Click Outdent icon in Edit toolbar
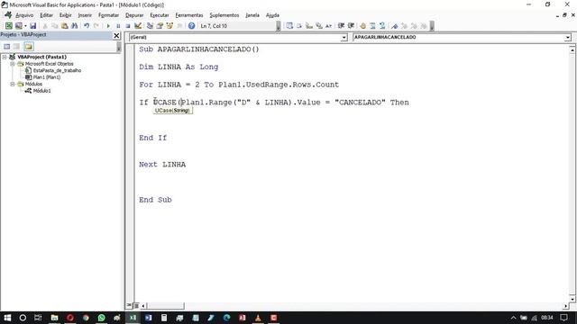 pos(351,26)
